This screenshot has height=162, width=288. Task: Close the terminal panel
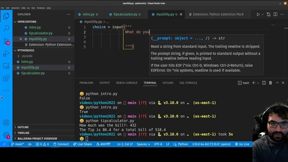click(283, 83)
